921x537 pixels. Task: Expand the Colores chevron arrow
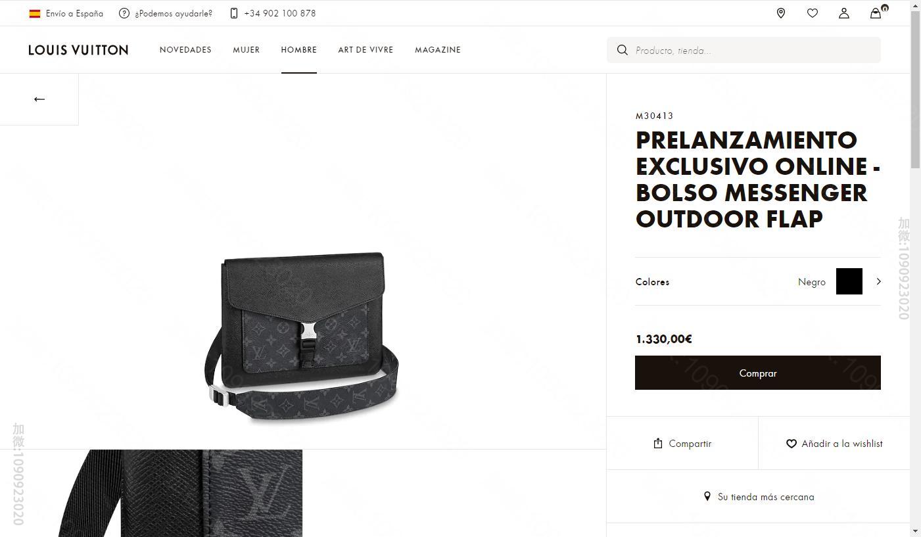pos(878,281)
